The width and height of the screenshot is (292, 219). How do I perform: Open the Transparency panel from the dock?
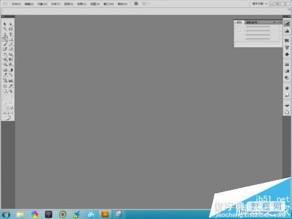pyautogui.click(x=287, y=78)
